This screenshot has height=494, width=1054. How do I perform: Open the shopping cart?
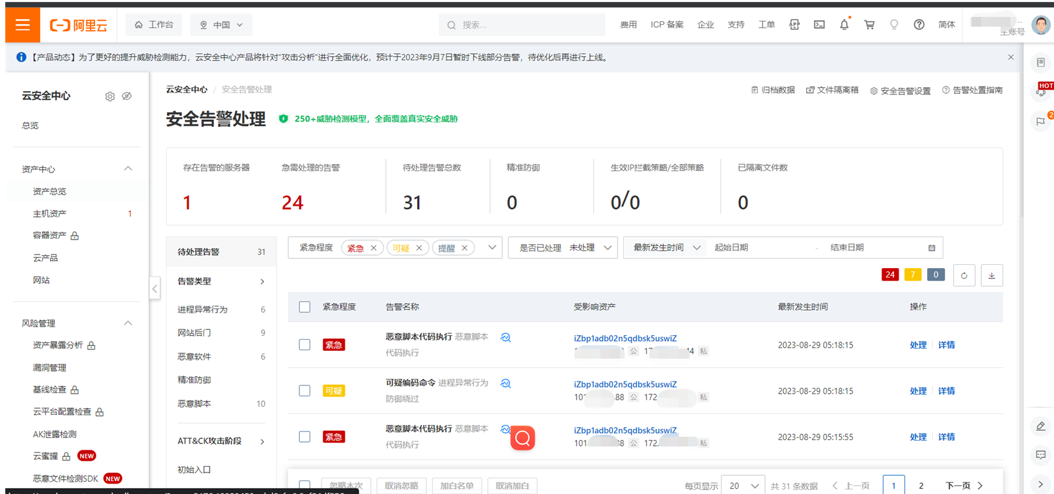pyautogui.click(x=869, y=25)
